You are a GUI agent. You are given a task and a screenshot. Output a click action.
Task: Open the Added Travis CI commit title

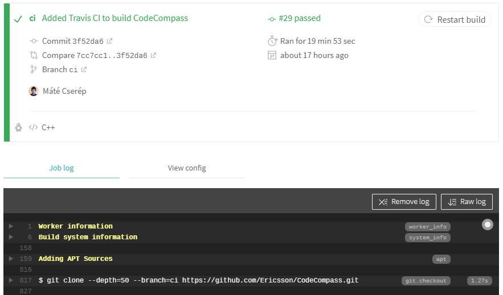(115, 18)
